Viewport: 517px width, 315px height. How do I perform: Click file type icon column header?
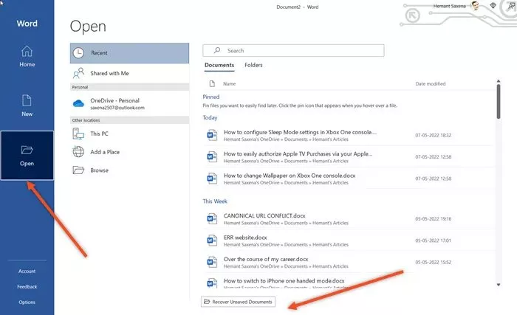point(212,83)
